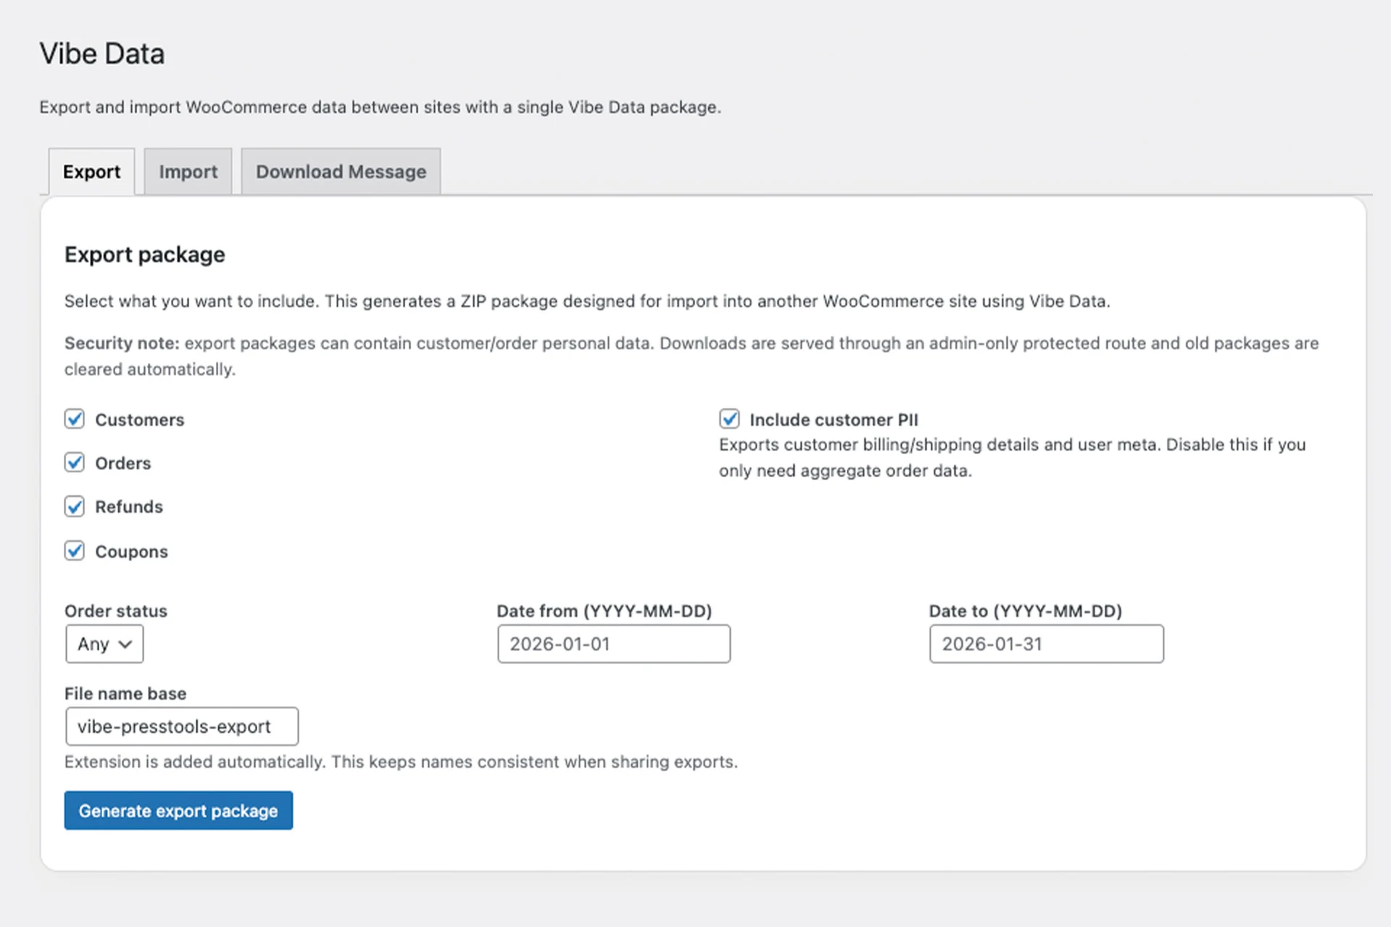Open the Download Message tab

(x=341, y=172)
